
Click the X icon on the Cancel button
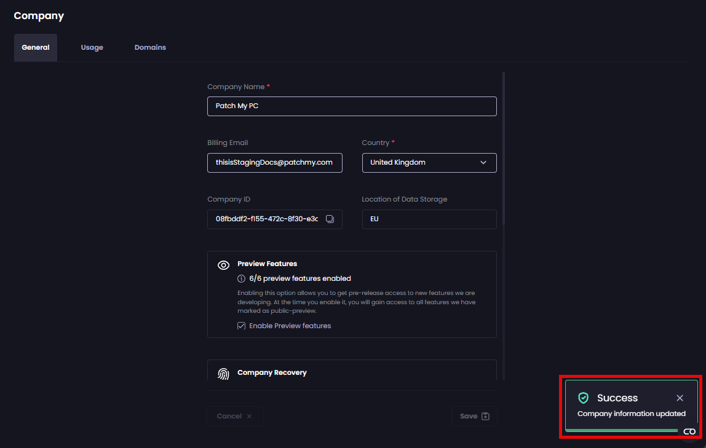[x=250, y=416]
